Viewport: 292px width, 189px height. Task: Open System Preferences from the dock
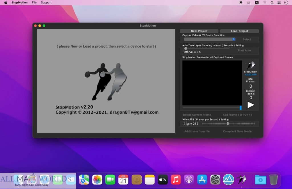tap(215, 180)
